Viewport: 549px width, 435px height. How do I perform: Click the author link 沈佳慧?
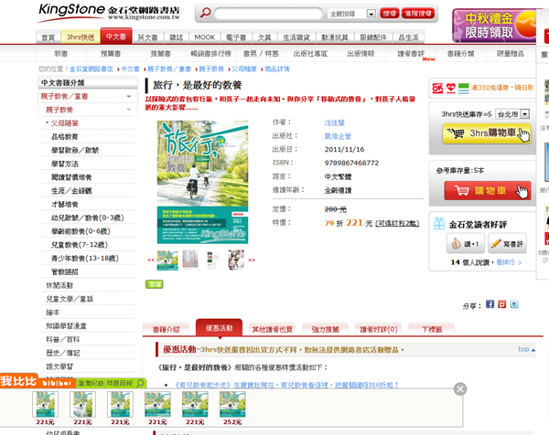coord(334,122)
